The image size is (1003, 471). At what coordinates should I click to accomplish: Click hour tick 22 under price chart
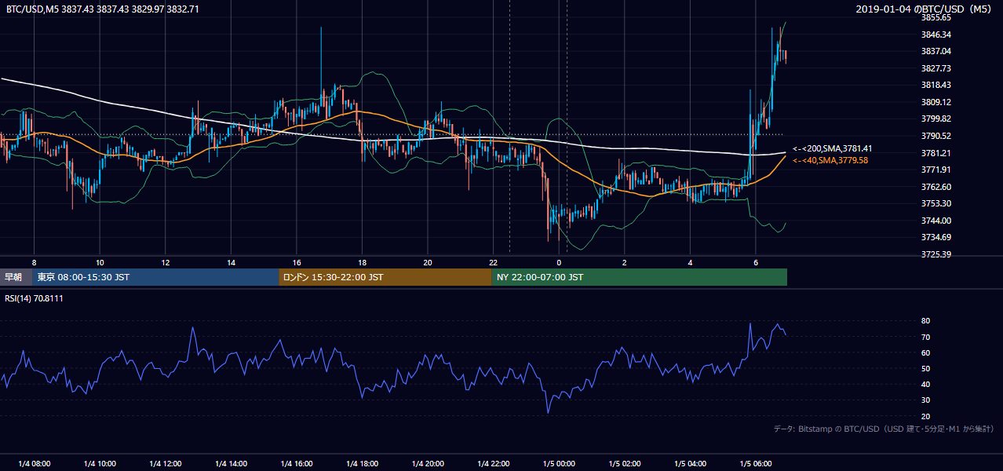(x=494, y=262)
